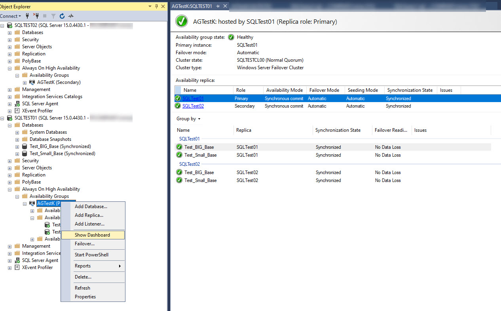
Task: Open Properties from context menu
Action: (93, 297)
